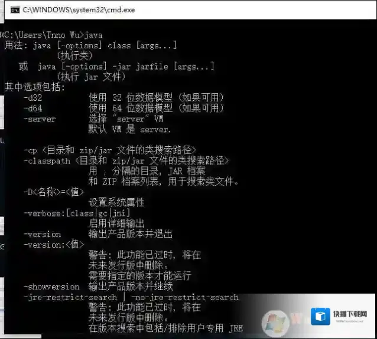Click the -jre-restrict-search option text
The image size is (377, 339).
tap(70, 297)
